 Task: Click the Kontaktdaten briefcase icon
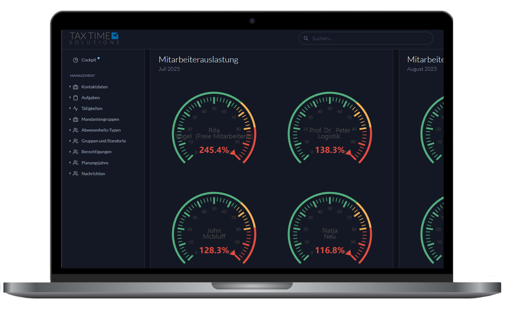point(75,87)
